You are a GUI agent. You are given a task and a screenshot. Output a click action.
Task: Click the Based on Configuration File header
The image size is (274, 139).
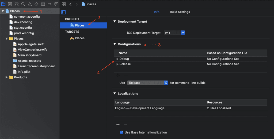227,53
